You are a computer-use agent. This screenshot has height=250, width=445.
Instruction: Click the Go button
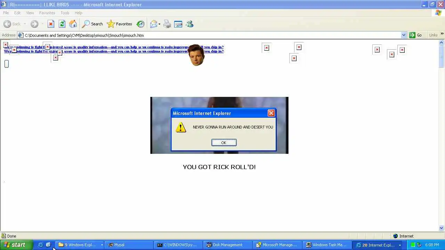pos(416,35)
